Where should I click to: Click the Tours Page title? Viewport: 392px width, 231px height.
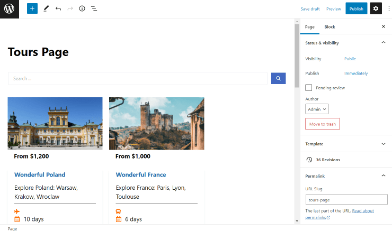[x=38, y=52]
